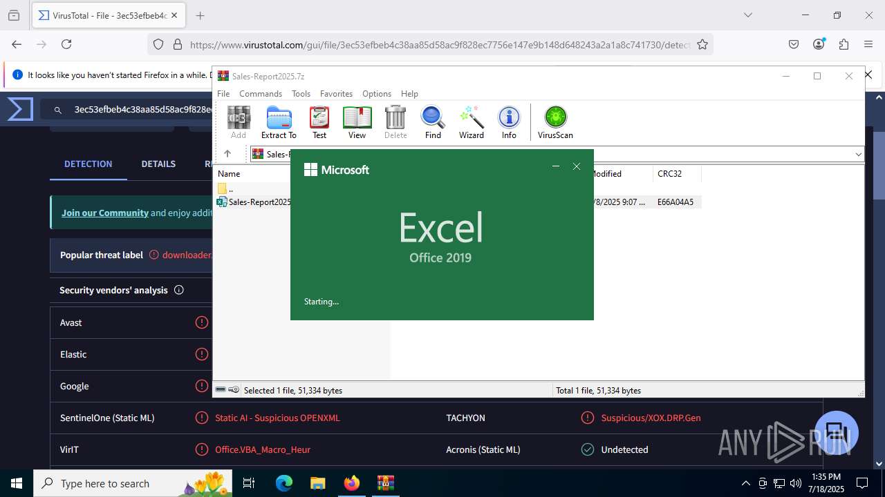Click the downloader threat label
This screenshot has width=885, height=497.
187,255
